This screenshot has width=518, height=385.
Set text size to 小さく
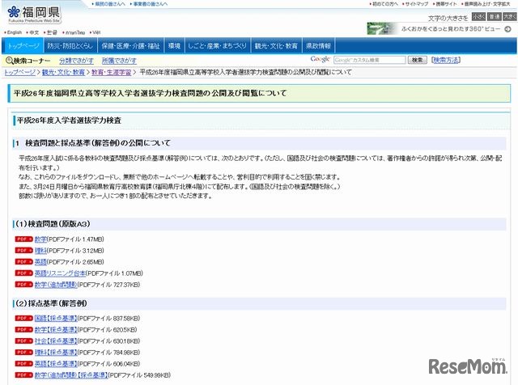point(478,16)
